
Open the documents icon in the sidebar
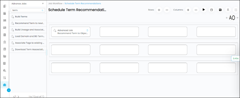pos(4,6)
